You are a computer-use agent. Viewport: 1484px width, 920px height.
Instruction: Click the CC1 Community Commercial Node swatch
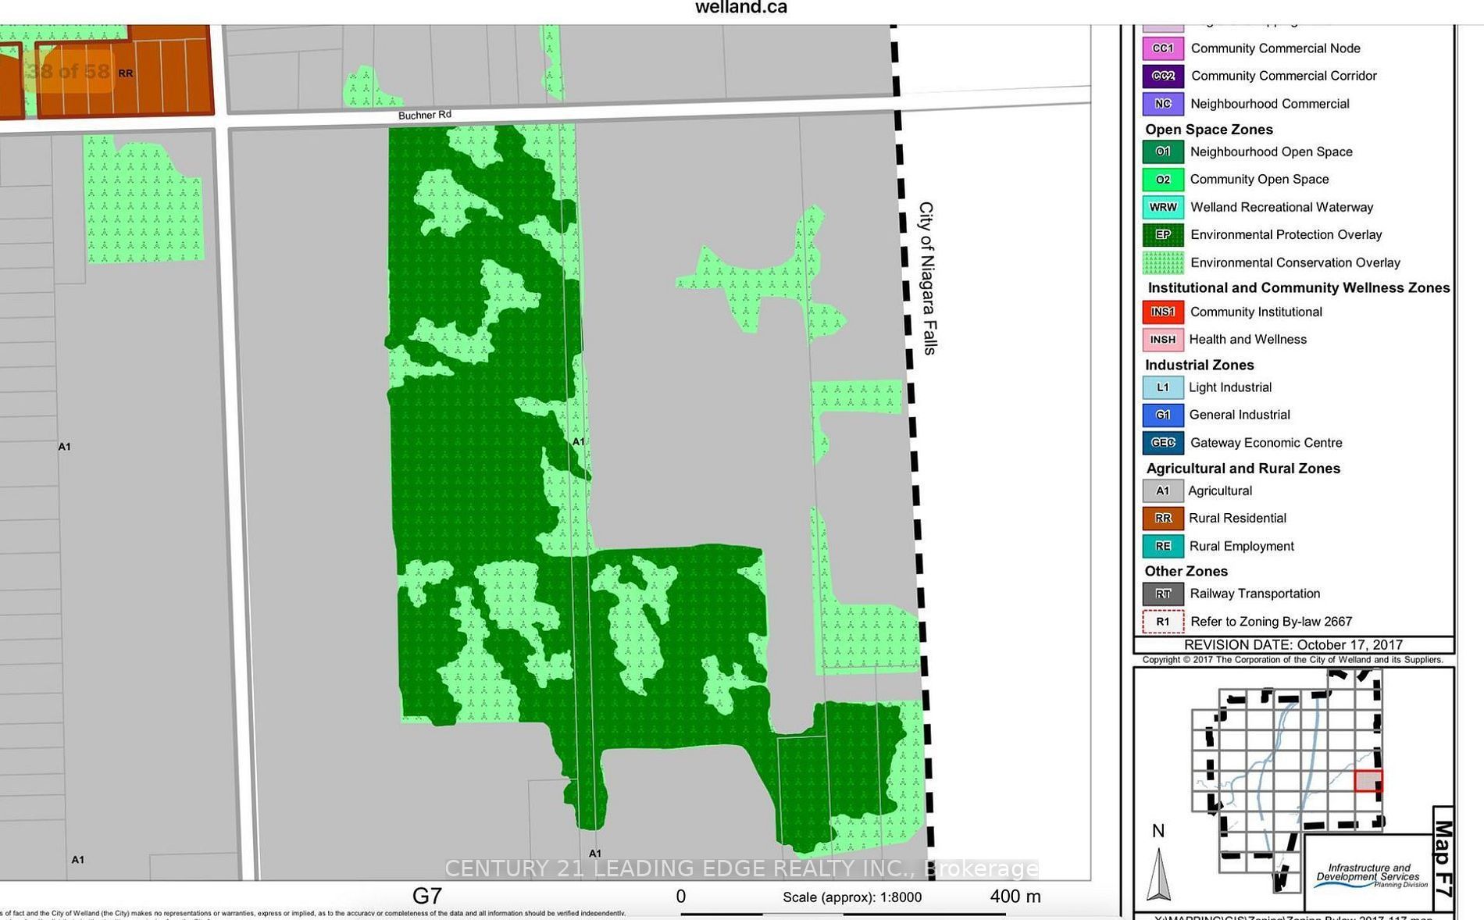pos(1163,48)
